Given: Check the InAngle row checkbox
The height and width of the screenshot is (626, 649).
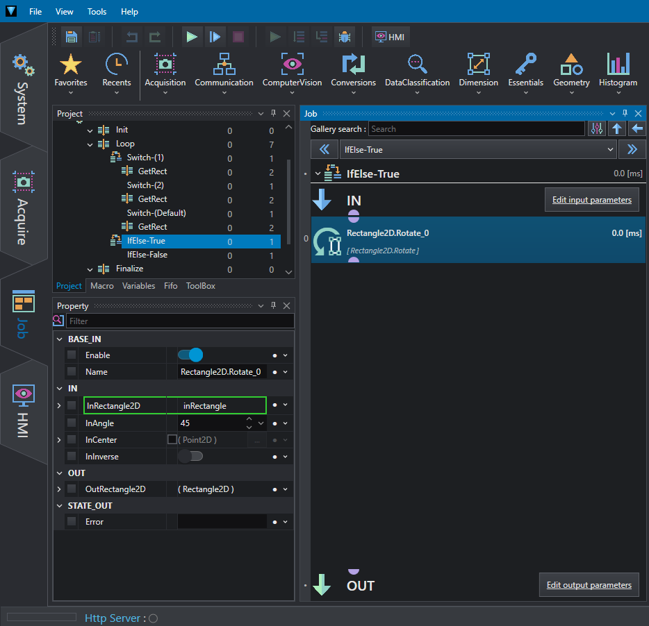Looking at the screenshot, I should pos(72,423).
